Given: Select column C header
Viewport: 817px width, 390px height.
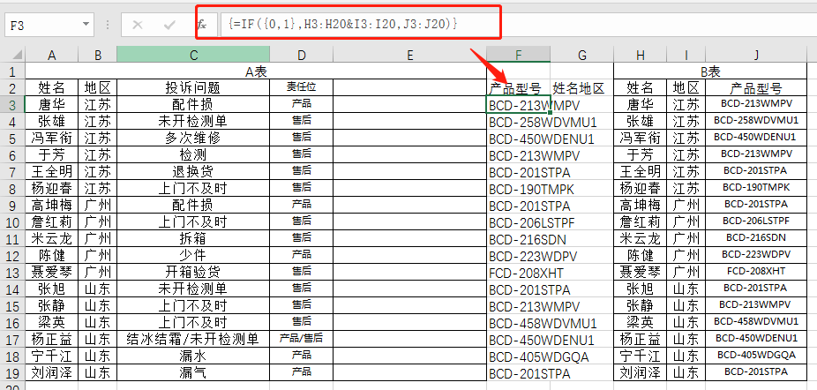Looking at the screenshot, I should click(193, 56).
